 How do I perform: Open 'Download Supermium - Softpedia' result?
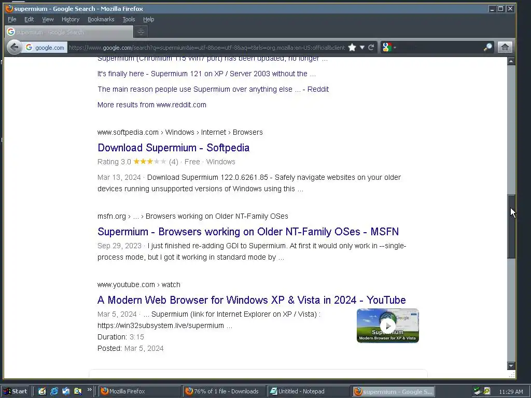point(173,148)
